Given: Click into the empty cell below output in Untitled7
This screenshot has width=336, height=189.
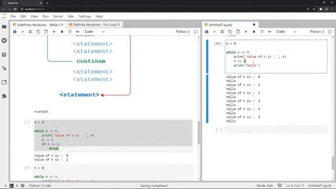Looking at the screenshot, I should (x=276, y=130).
